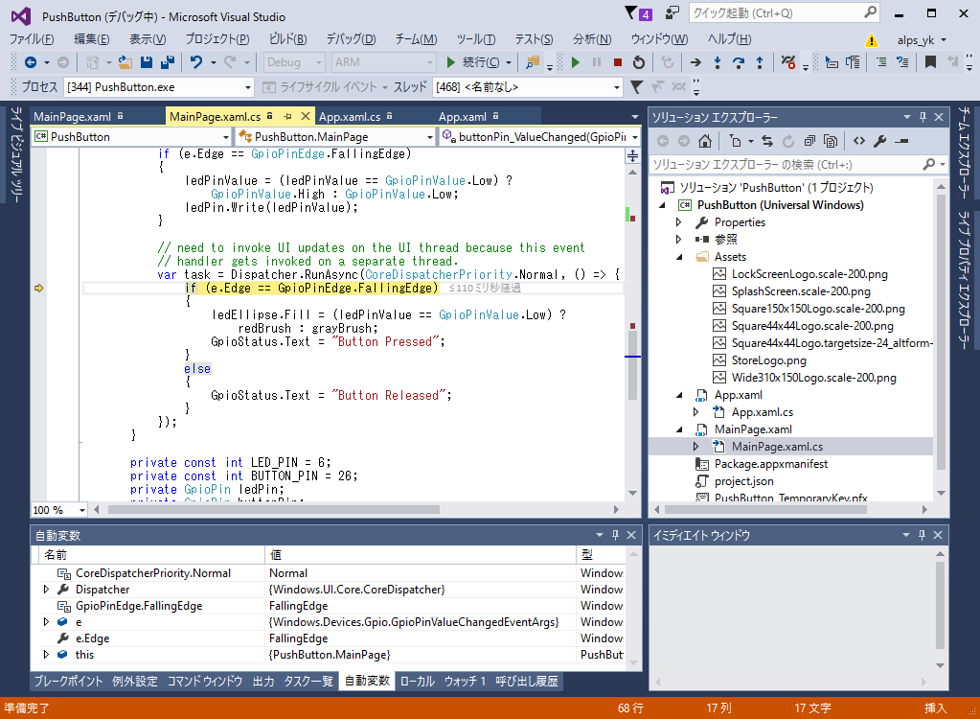This screenshot has height=719, width=980.
Task: Open the alps_yk account menu
Action: [x=922, y=40]
